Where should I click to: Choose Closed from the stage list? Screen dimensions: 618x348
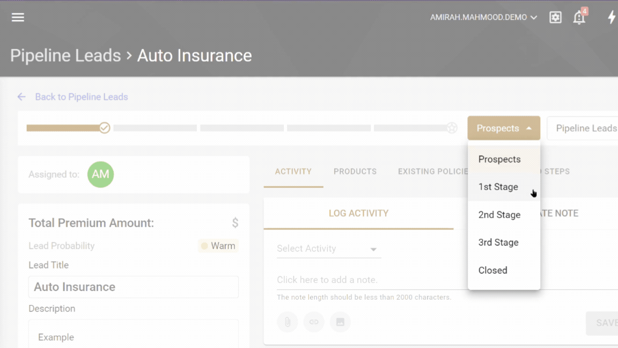[492, 270]
